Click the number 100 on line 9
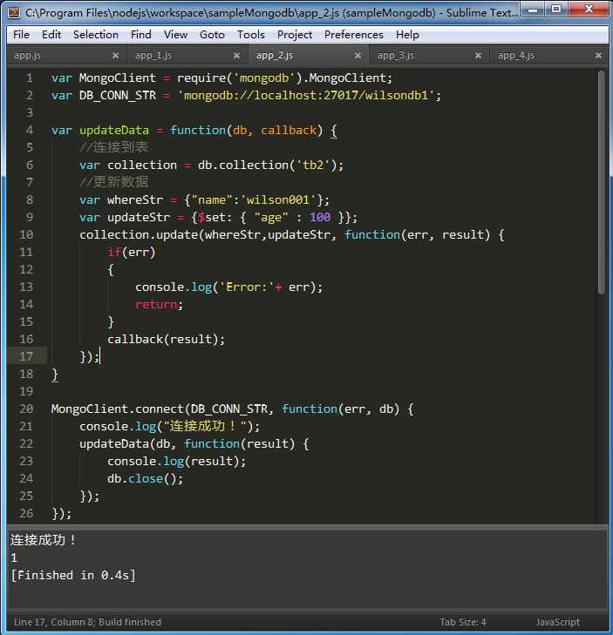613x635 pixels. click(320, 217)
